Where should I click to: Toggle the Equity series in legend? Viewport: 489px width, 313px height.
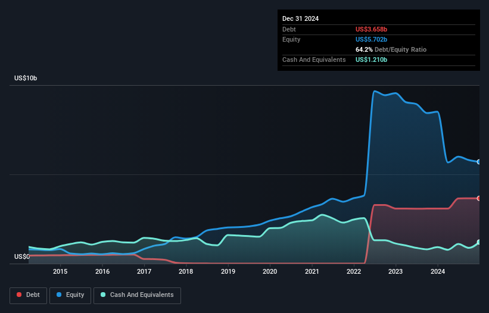coord(70,295)
